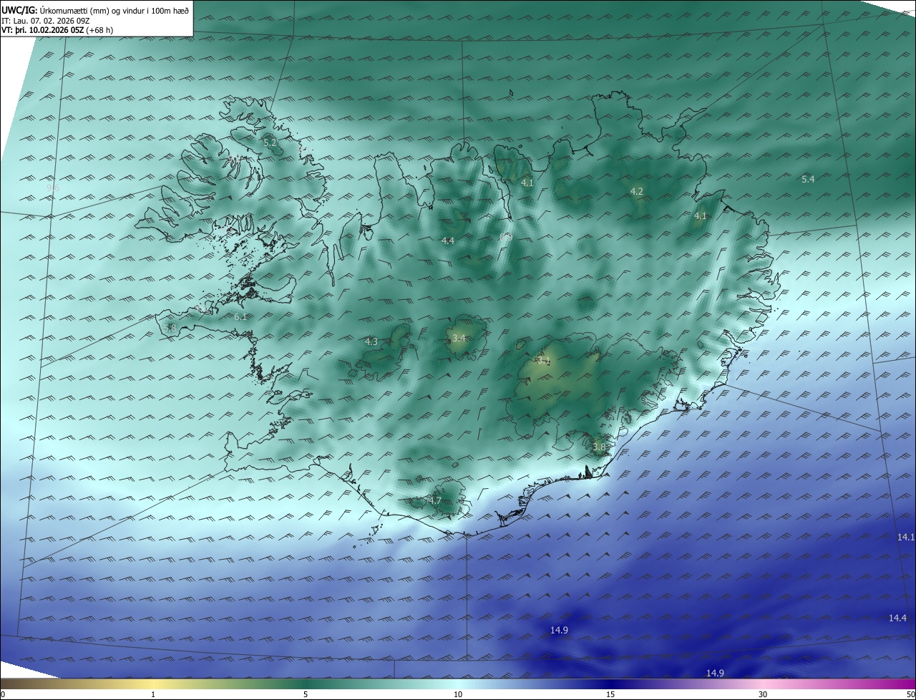This screenshot has height=700, width=916.
Task: Click the 4.4 value label on the map
Action: pos(448,240)
